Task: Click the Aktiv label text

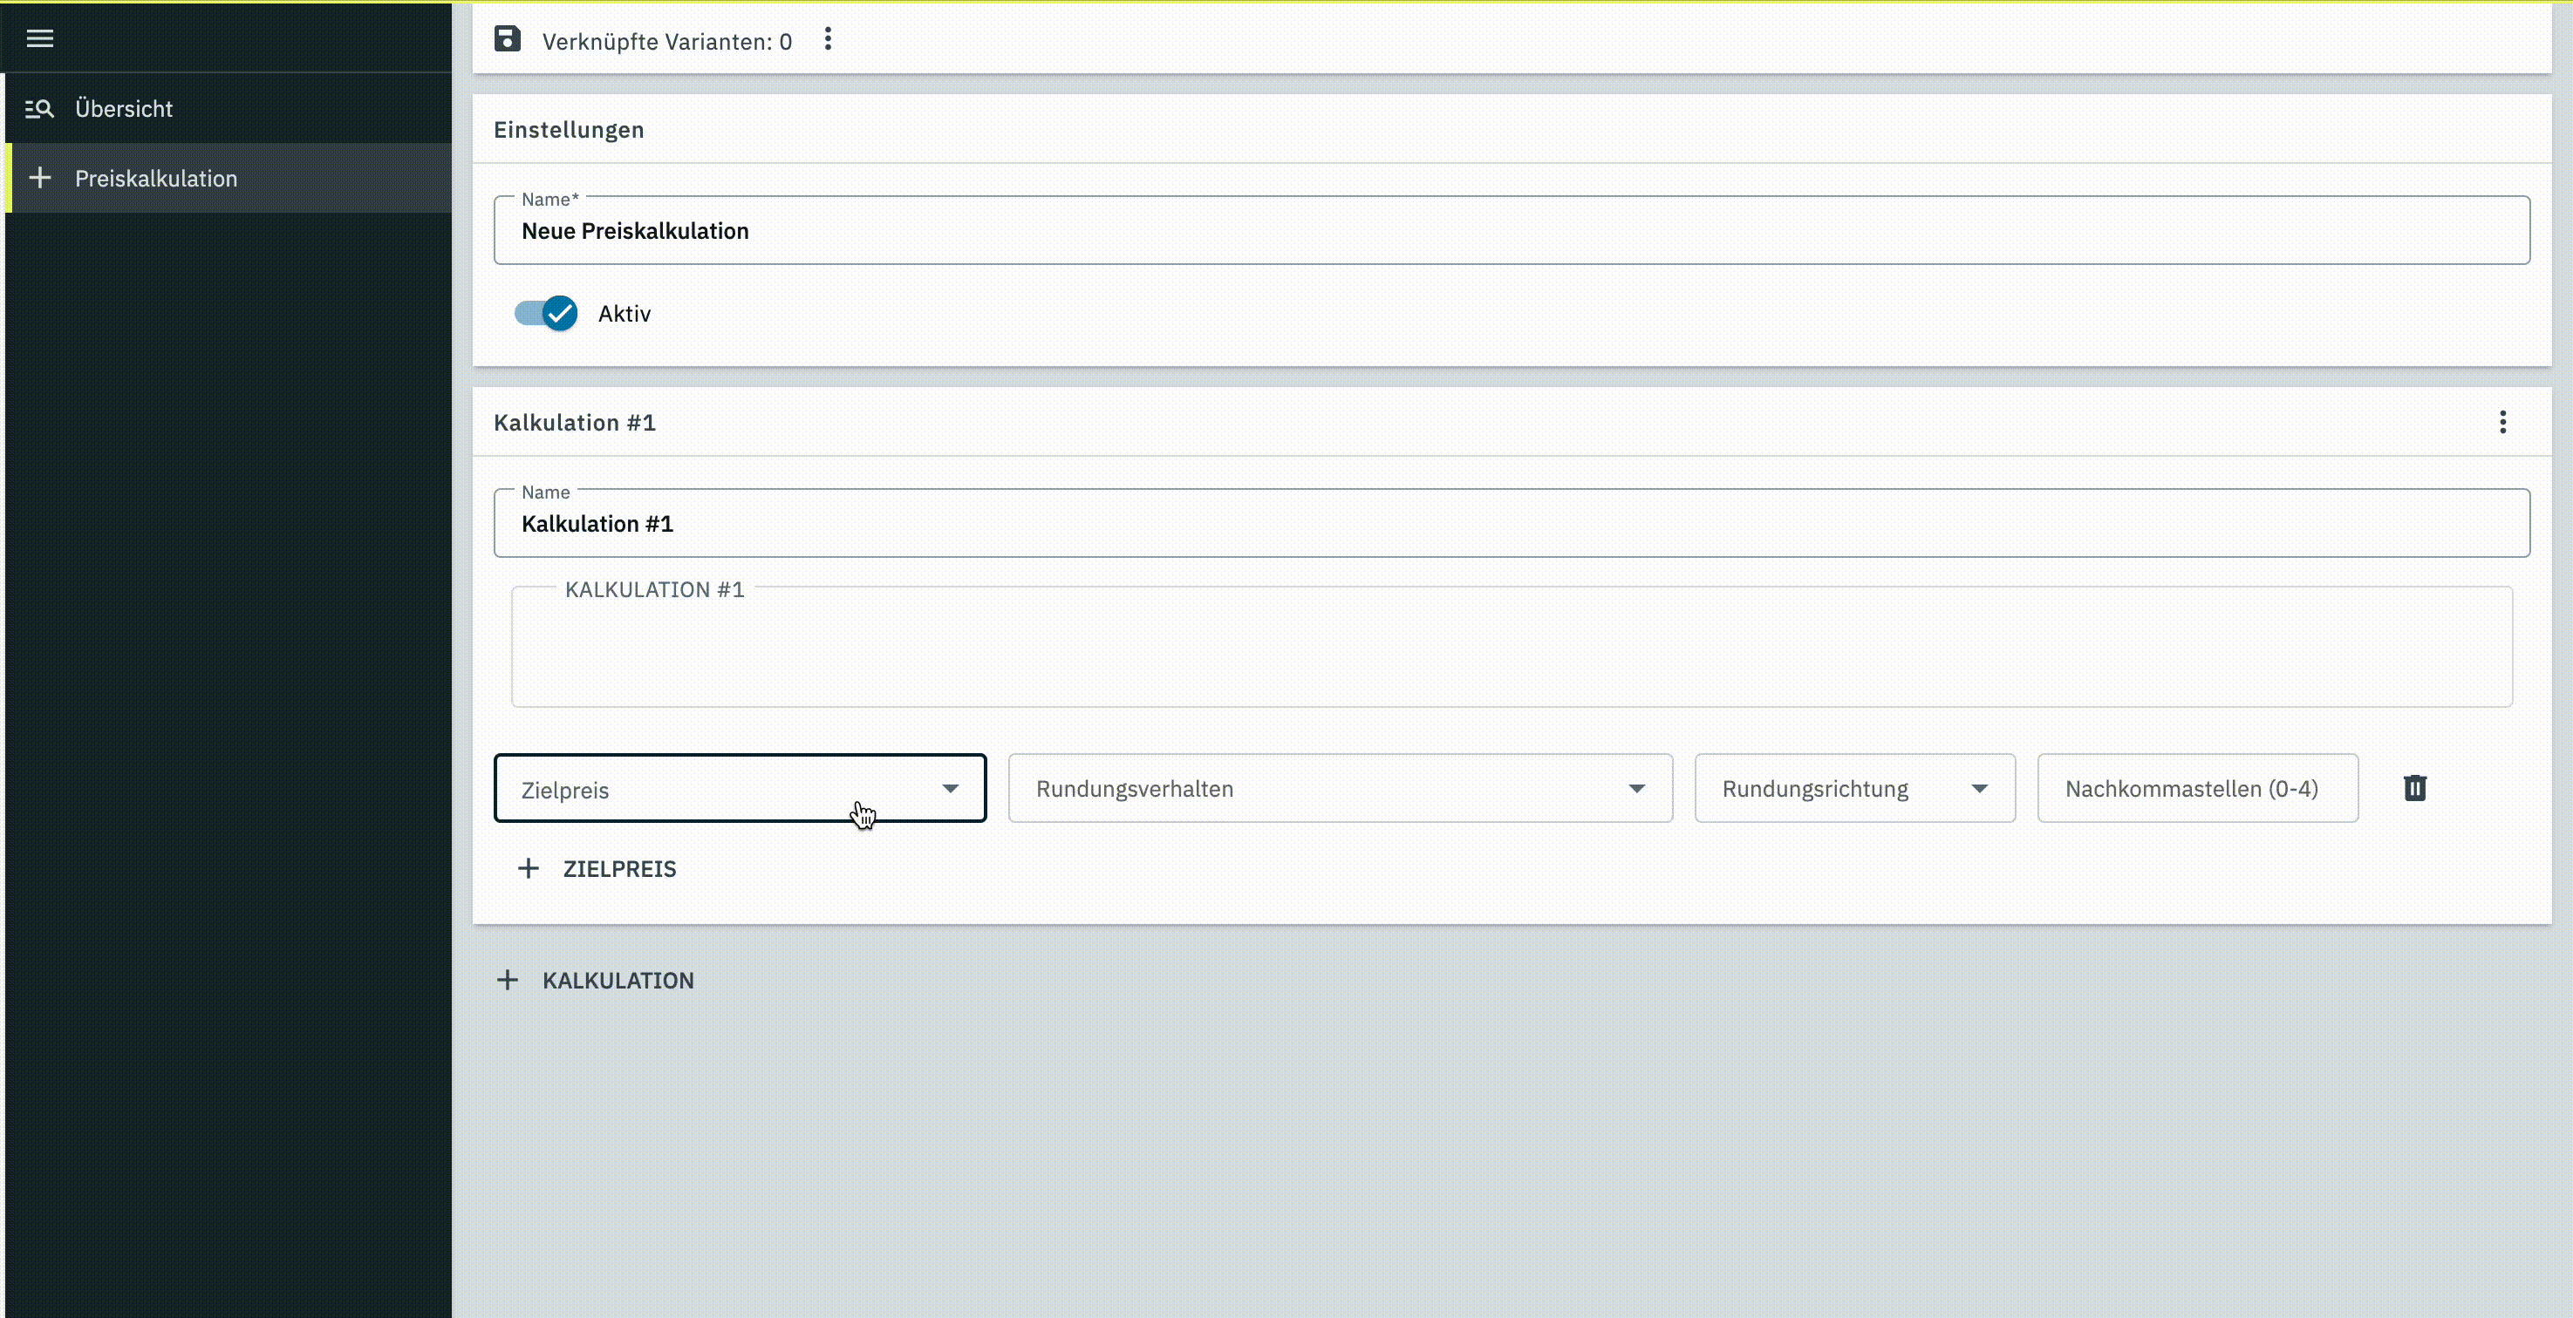Action: 624,314
